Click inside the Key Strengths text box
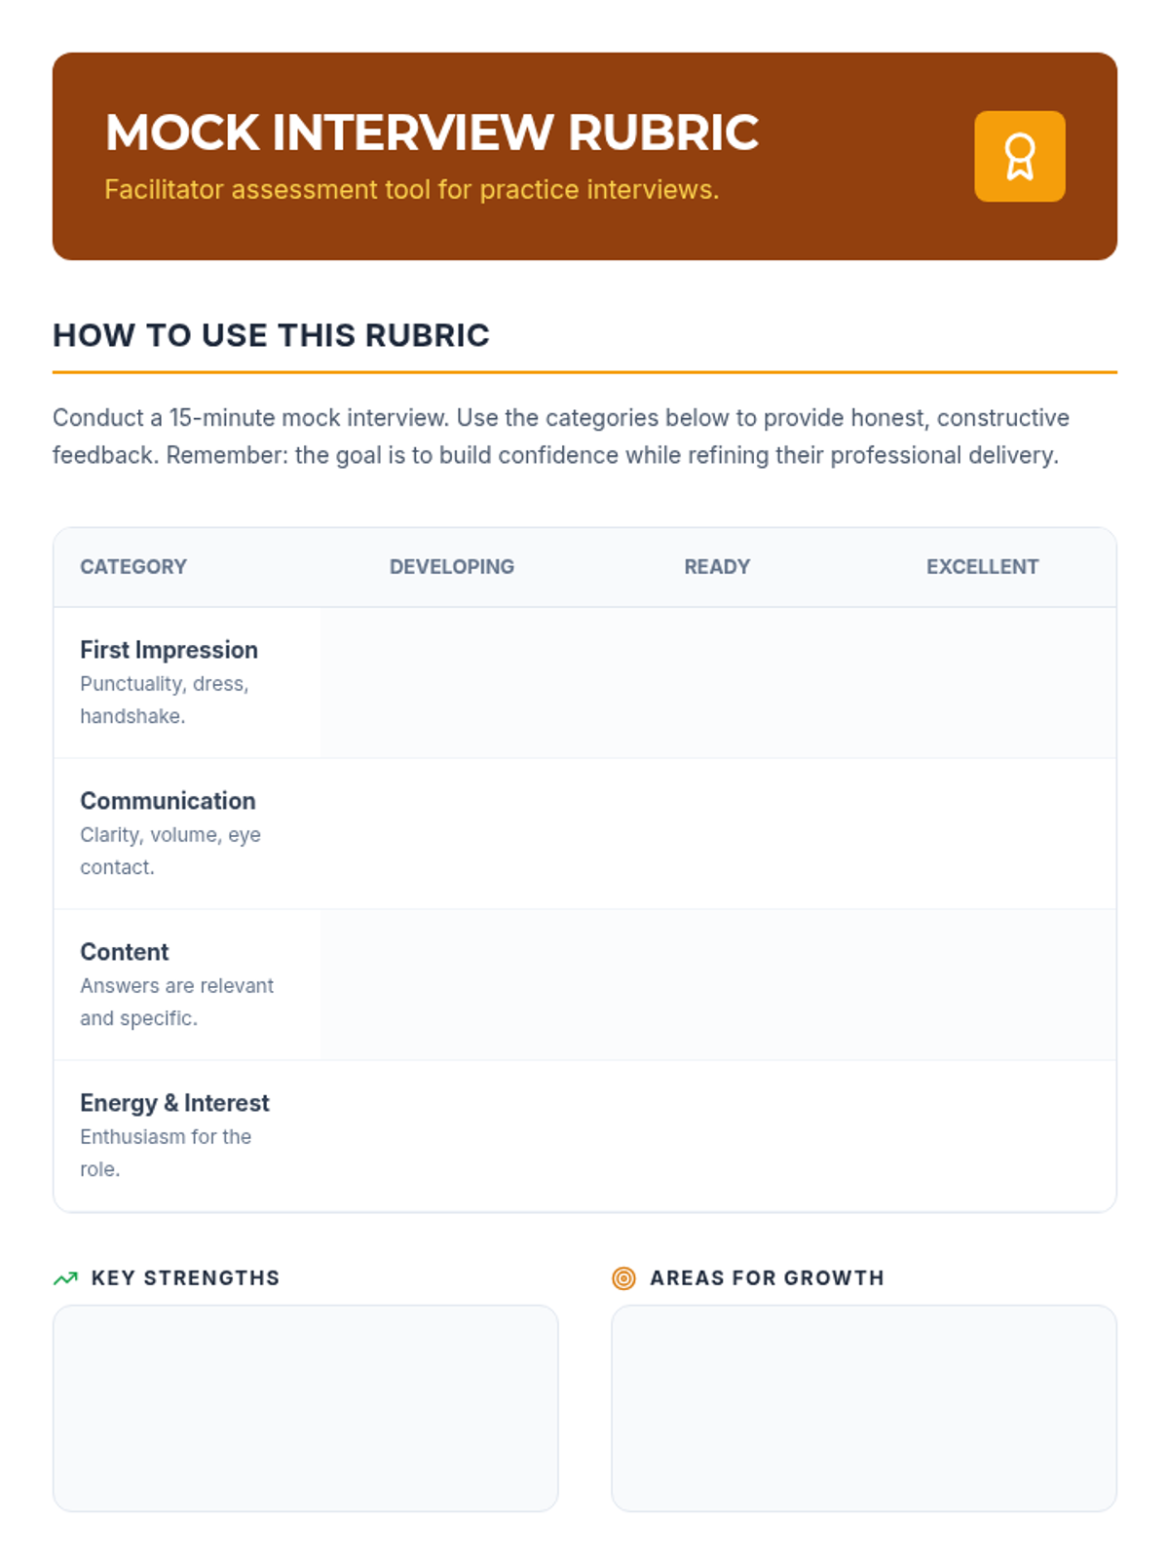Image resolution: width=1169 pixels, height=1559 pixels. (x=305, y=1408)
